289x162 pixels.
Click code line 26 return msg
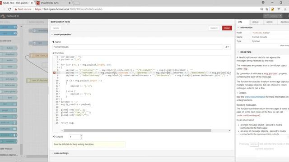point(67,123)
